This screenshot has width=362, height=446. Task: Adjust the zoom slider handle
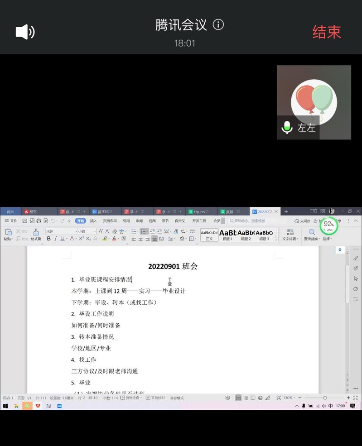[325, 398]
